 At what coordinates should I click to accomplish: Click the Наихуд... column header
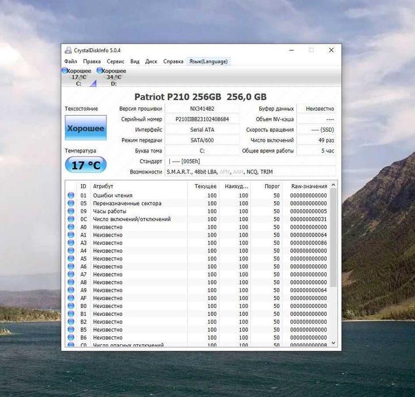point(235,186)
